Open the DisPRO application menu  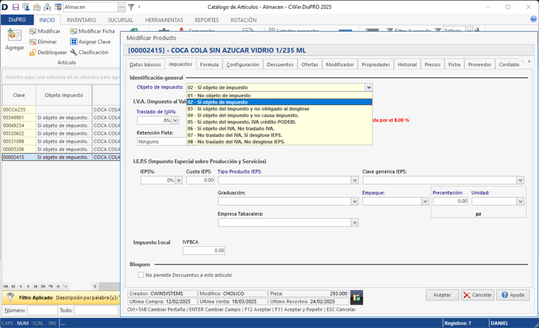pos(17,20)
